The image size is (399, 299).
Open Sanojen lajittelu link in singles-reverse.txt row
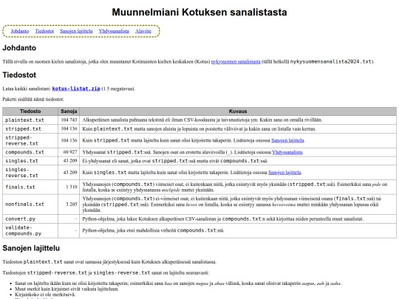coord(284,172)
